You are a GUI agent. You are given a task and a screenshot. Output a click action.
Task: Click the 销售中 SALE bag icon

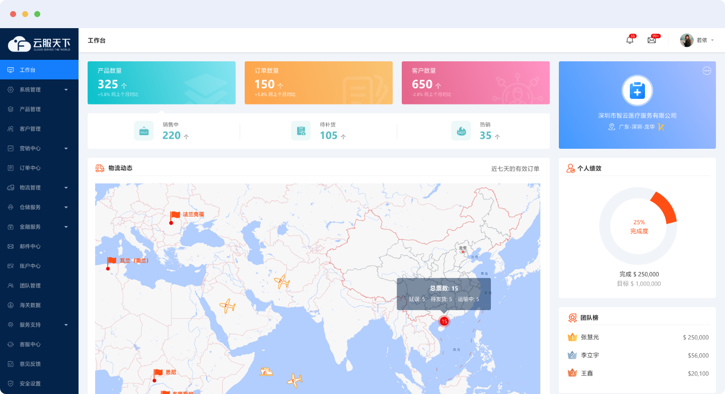[x=144, y=131]
